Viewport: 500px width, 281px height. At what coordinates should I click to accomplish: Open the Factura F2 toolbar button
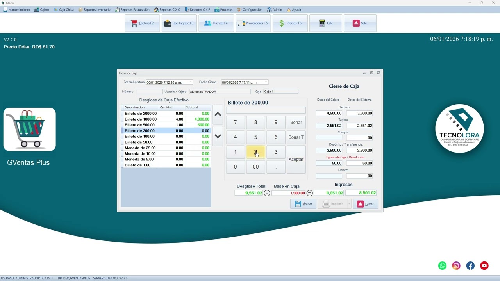142,23
